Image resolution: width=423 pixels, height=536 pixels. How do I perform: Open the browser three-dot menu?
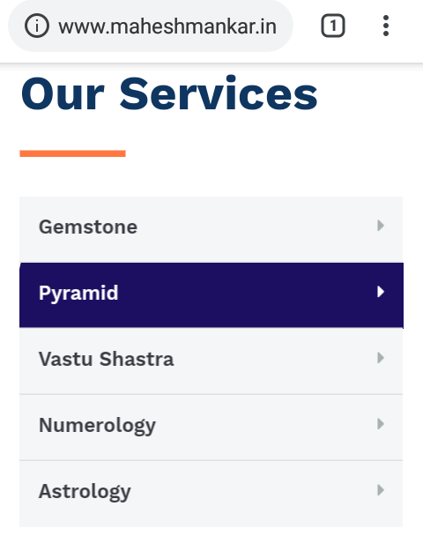386,26
